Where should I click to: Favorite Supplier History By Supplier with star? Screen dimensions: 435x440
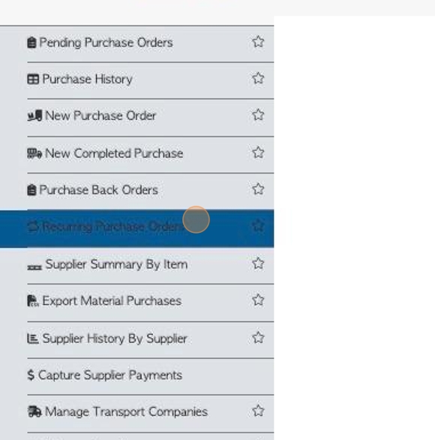(x=258, y=338)
